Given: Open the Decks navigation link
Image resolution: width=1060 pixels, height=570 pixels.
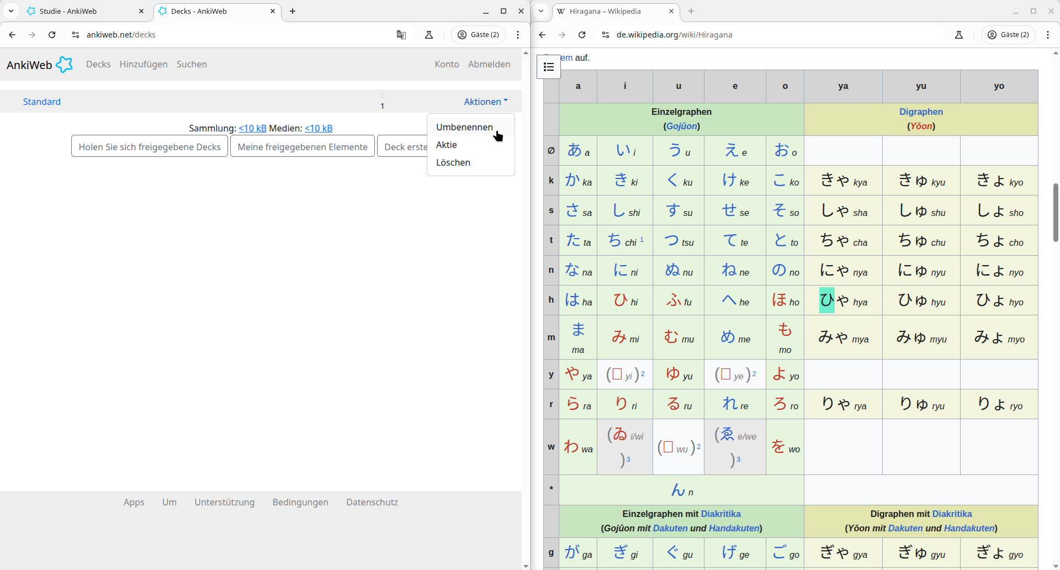Looking at the screenshot, I should (x=98, y=64).
